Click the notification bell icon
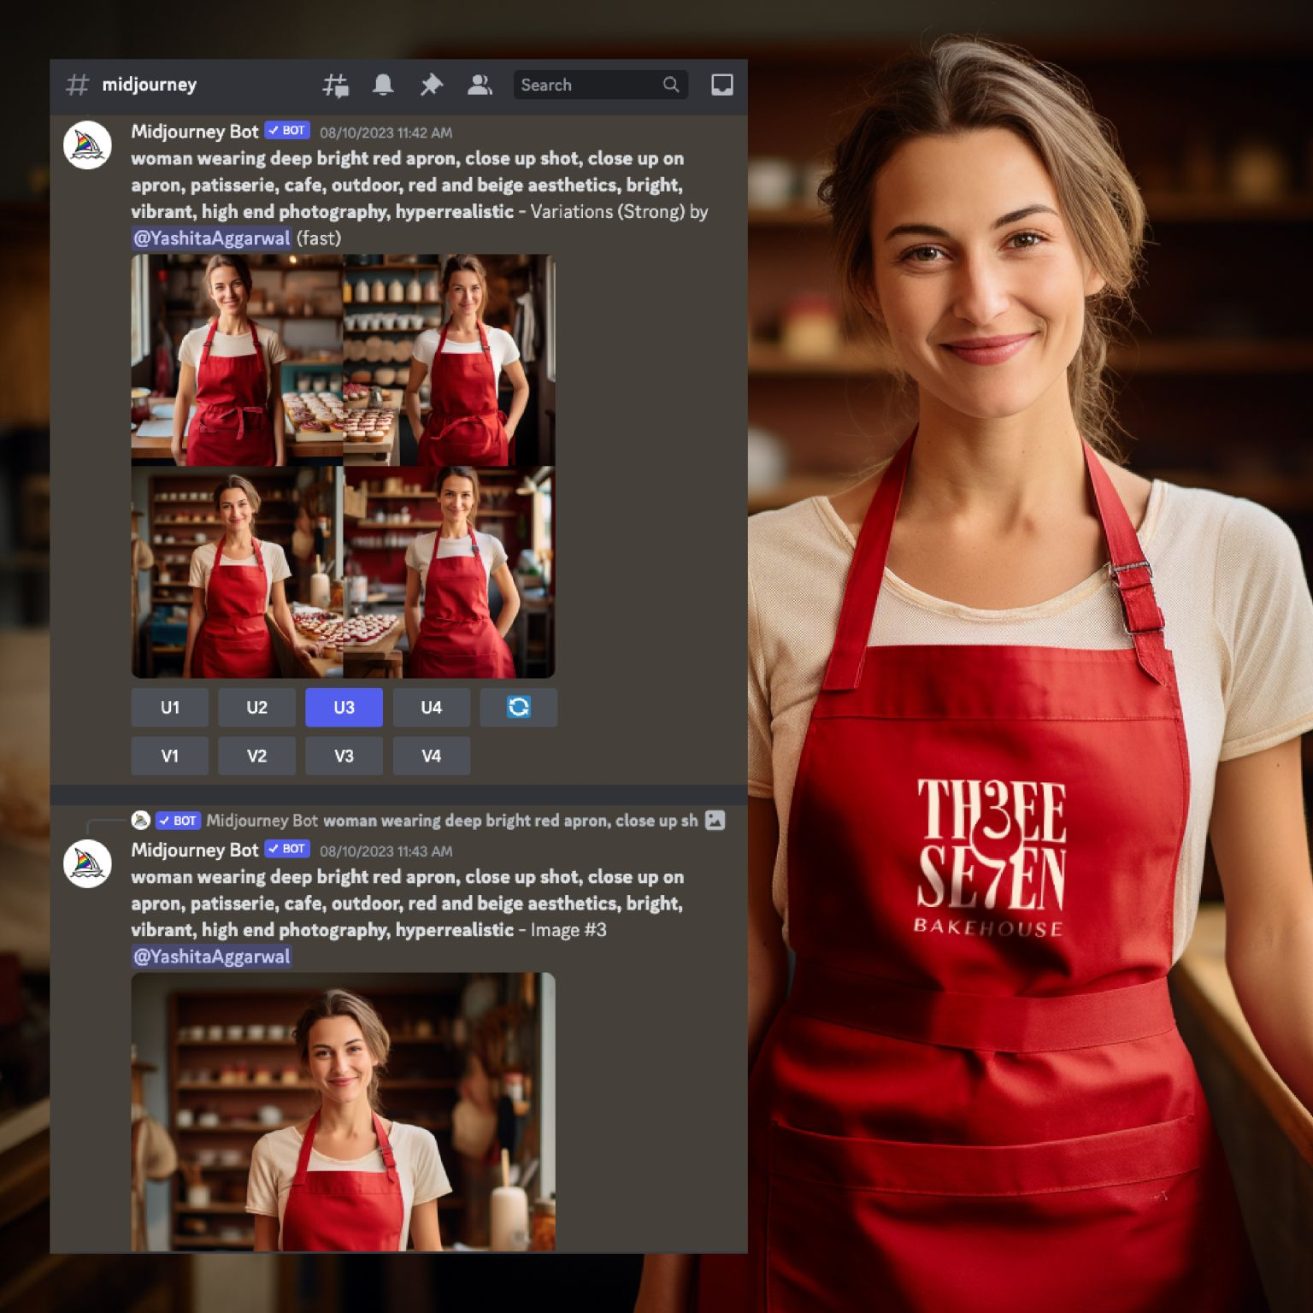 [383, 85]
